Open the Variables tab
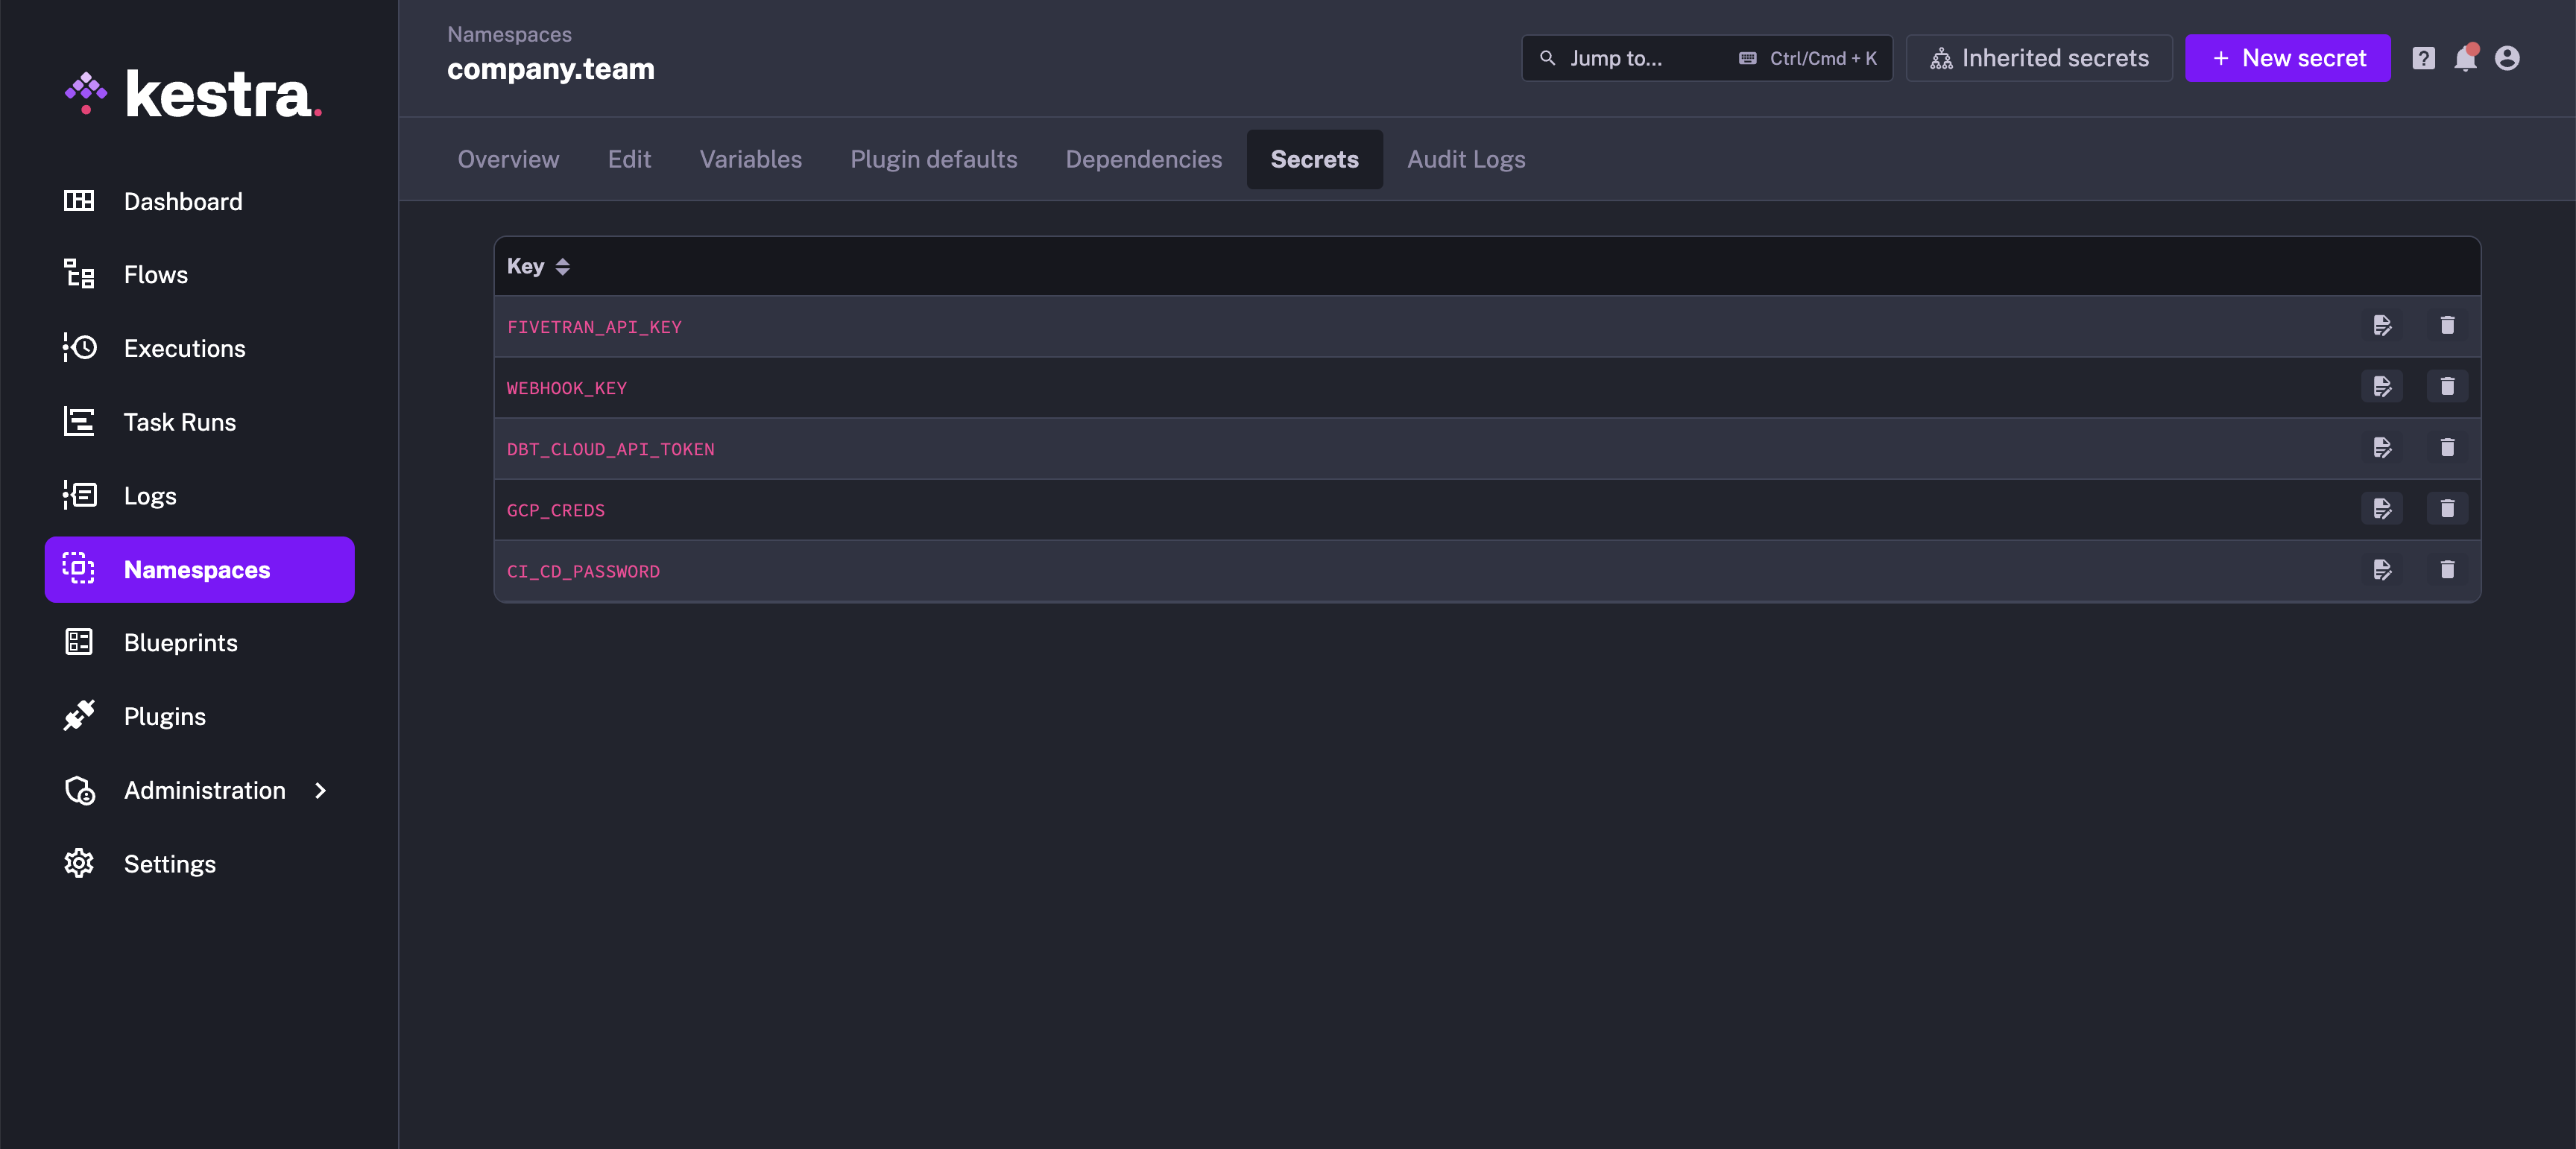 [750, 159]
